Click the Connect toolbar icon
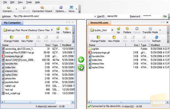 click(8, 9)
